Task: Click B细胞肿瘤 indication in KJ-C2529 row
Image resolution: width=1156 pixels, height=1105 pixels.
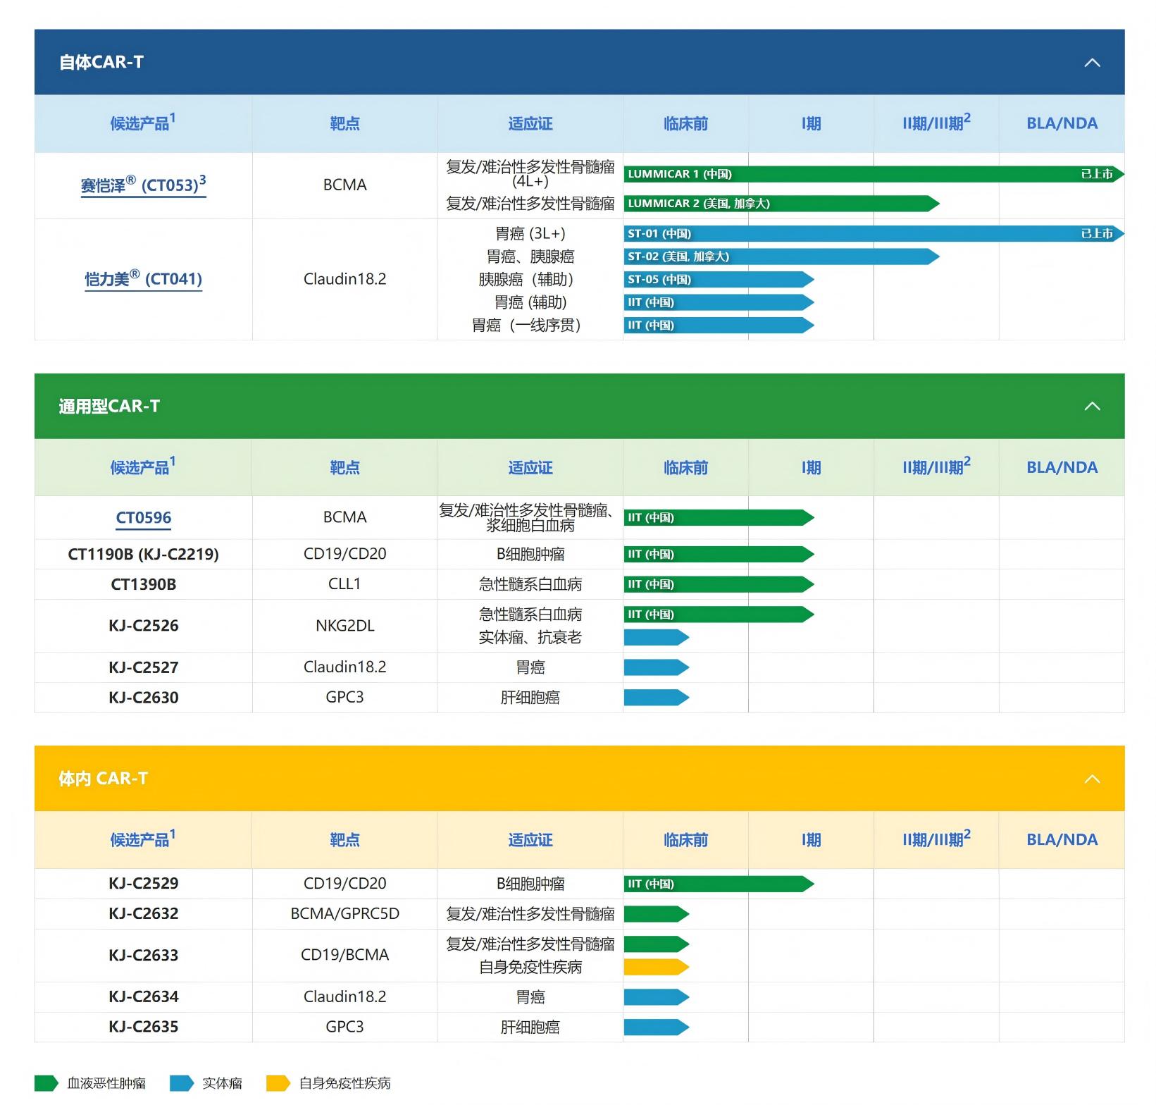Action: coord(530,884)
